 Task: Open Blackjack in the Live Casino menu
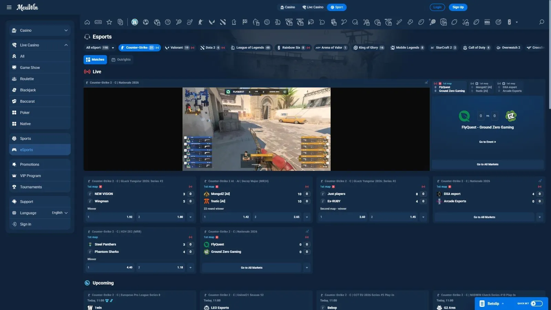point(40,90)
